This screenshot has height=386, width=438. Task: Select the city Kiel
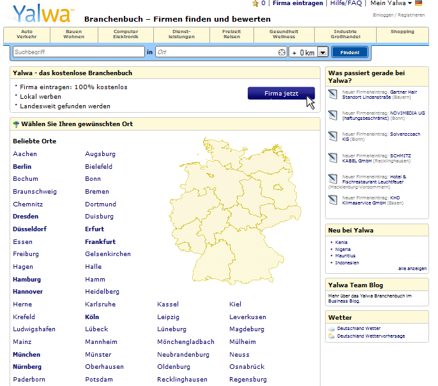(235, 304)
